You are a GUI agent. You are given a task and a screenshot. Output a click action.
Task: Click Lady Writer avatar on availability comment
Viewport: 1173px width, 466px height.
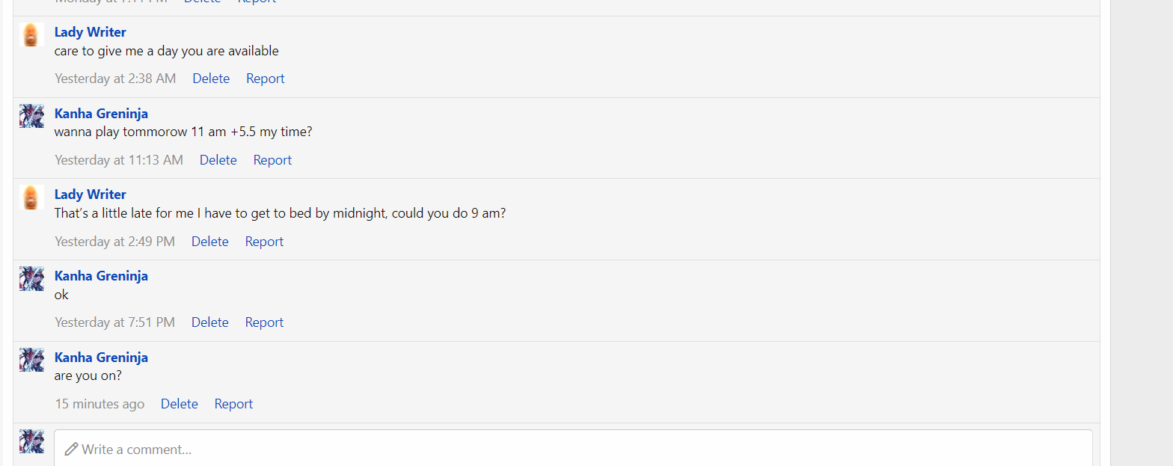point(31,34)
